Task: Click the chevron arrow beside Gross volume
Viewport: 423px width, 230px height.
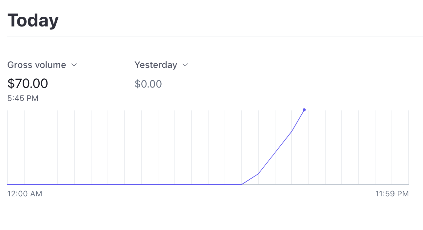Action: point(74,65)
